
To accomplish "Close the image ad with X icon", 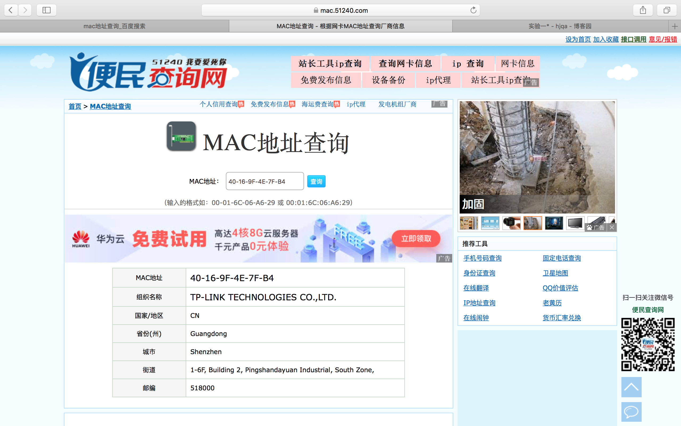I will [612, 227].
